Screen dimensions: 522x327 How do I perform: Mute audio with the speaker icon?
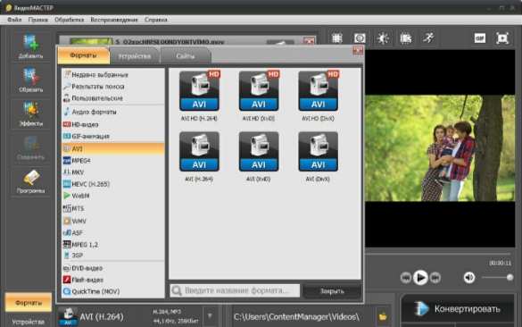(469, 277)
